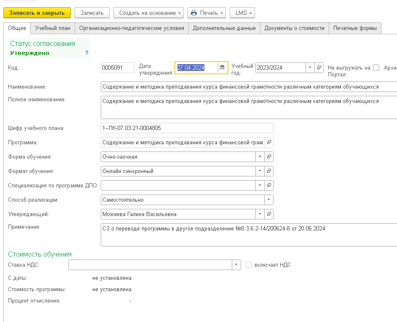Open the LMS menu

point(242,13)
